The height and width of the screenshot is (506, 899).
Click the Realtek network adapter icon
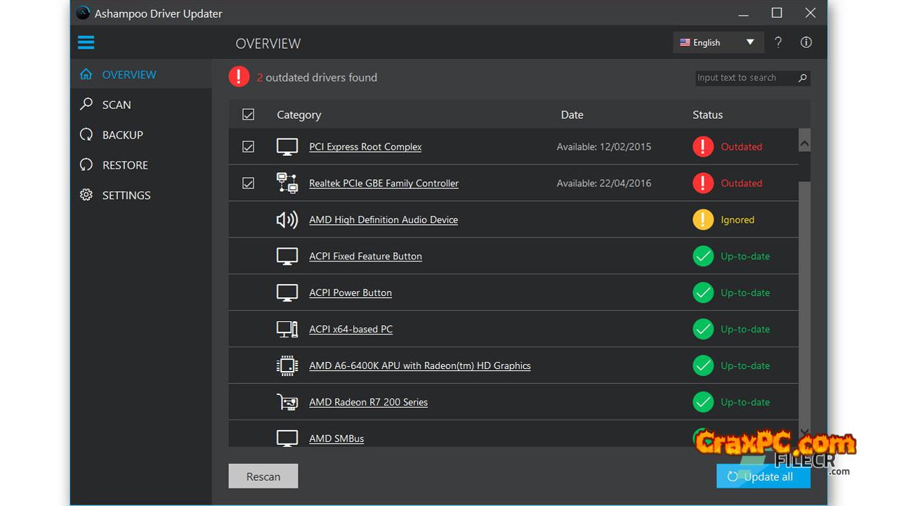click(287, 183)
